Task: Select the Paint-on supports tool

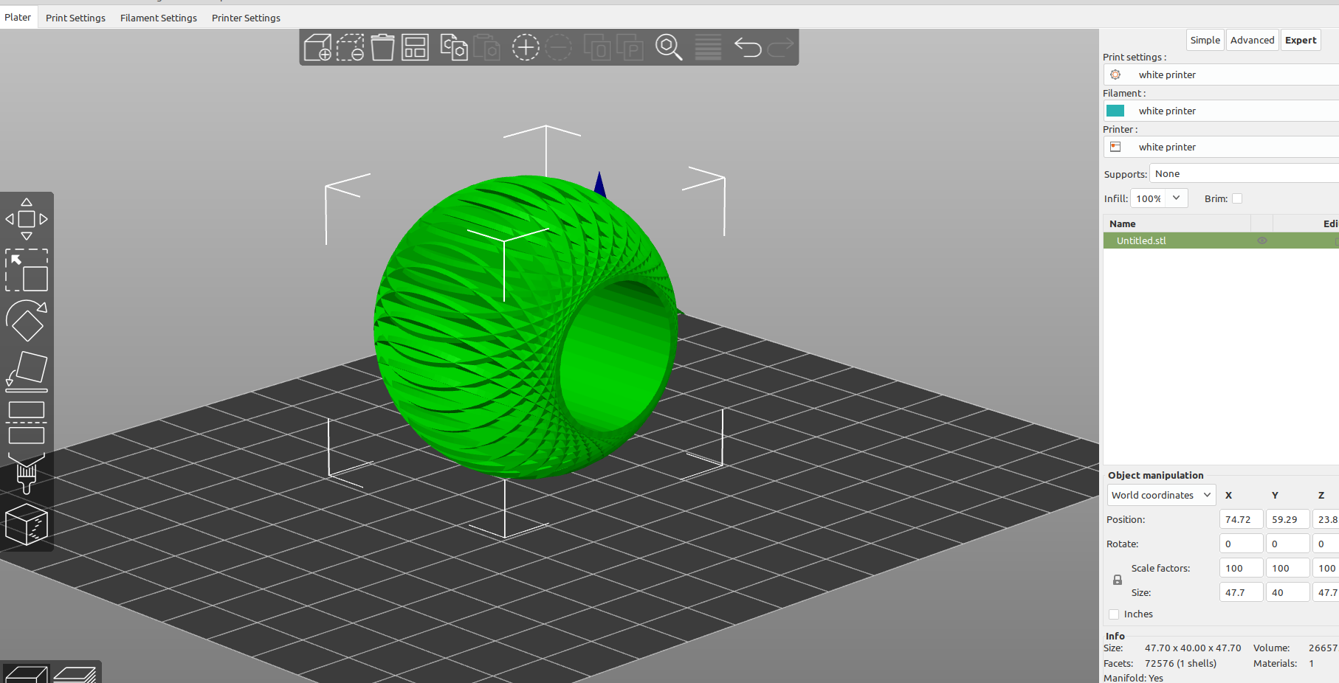Action: click(x=27, y=473)
